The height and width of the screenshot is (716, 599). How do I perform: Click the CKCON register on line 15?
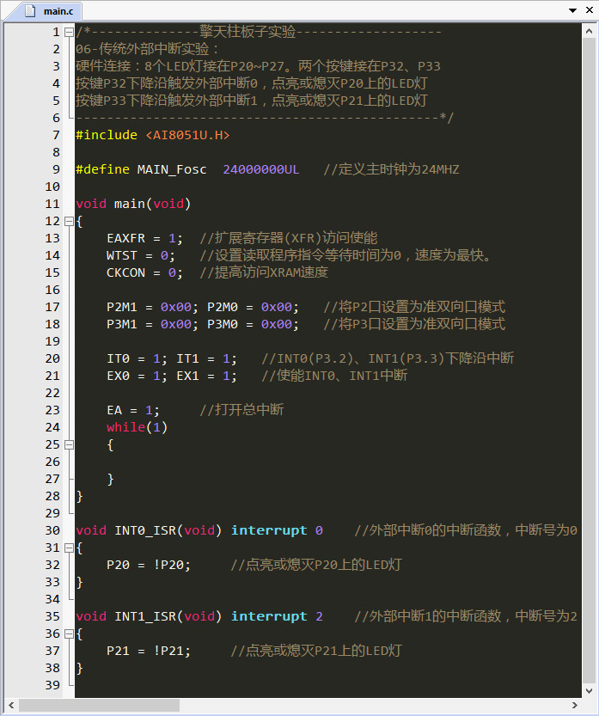125,273
